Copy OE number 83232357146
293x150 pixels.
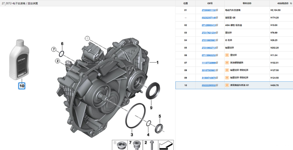pyautogui.click(x=217, y=18)
